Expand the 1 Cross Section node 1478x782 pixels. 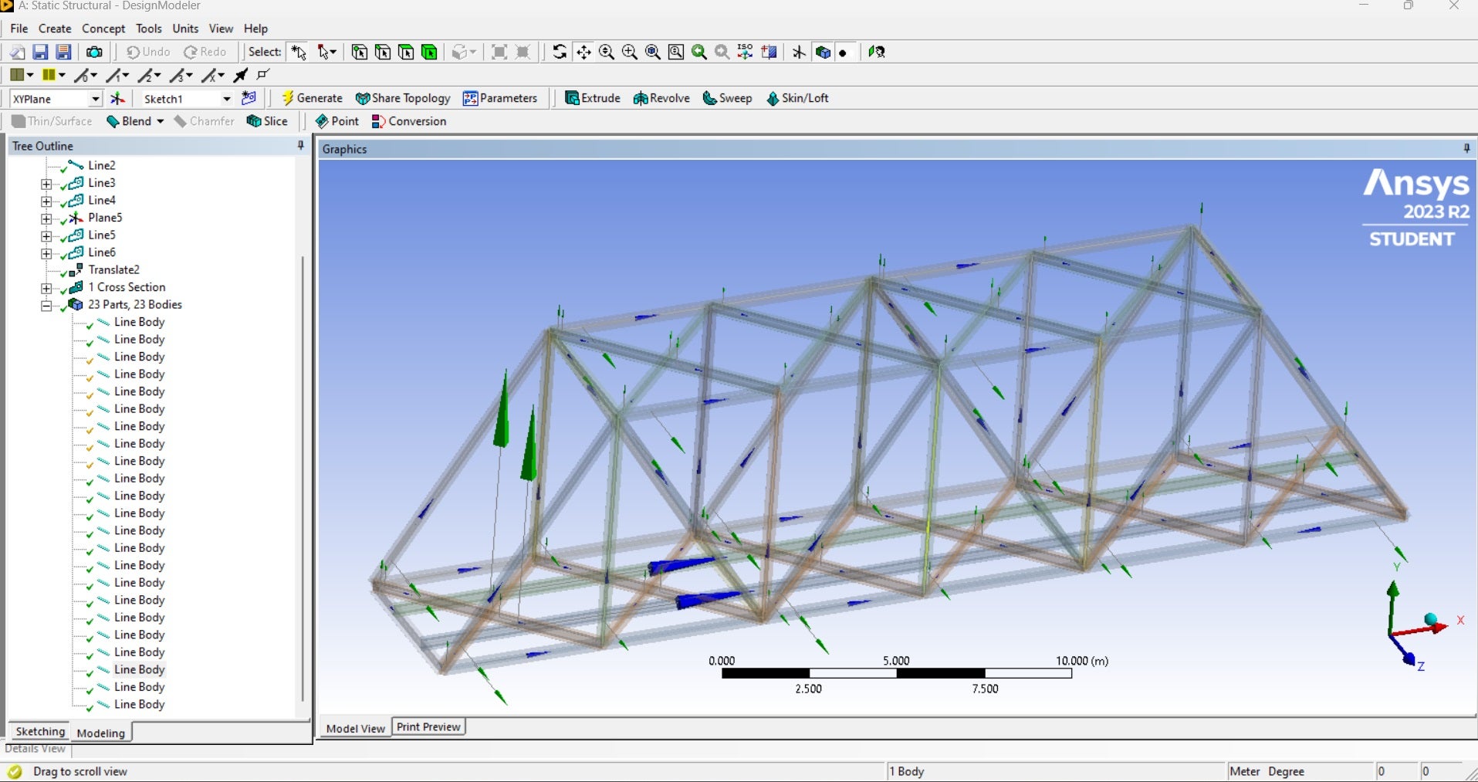point(46,288)
